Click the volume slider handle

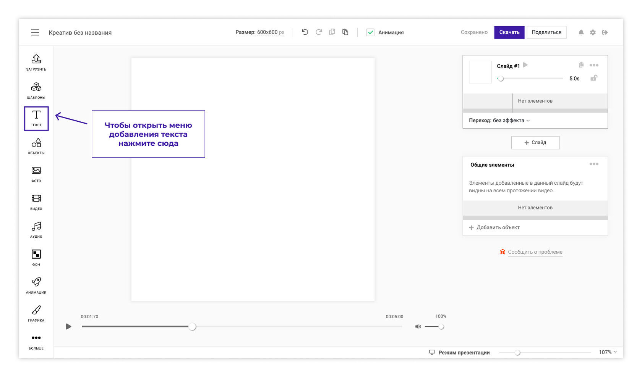click(x=441, y=327)
